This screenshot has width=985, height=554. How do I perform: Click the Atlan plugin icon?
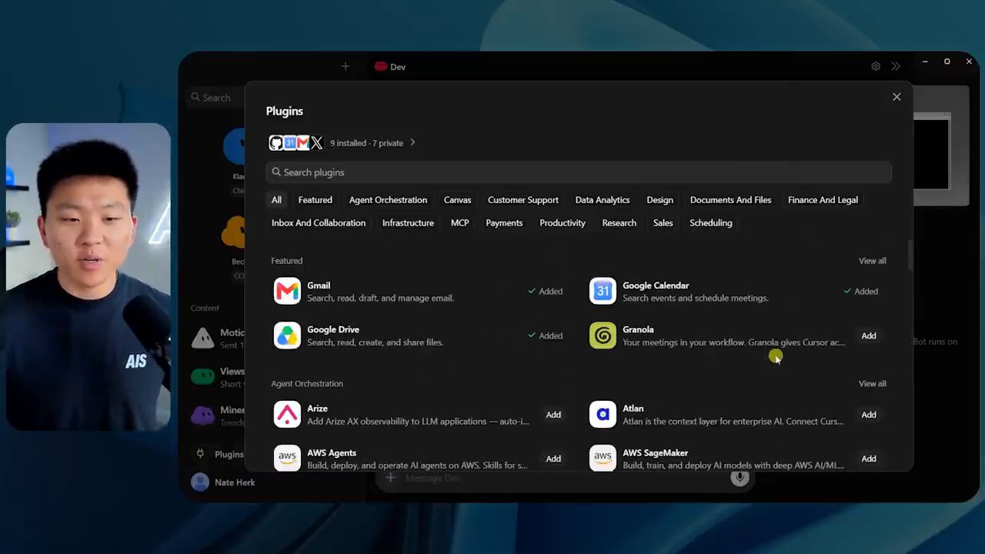(603, 415)
